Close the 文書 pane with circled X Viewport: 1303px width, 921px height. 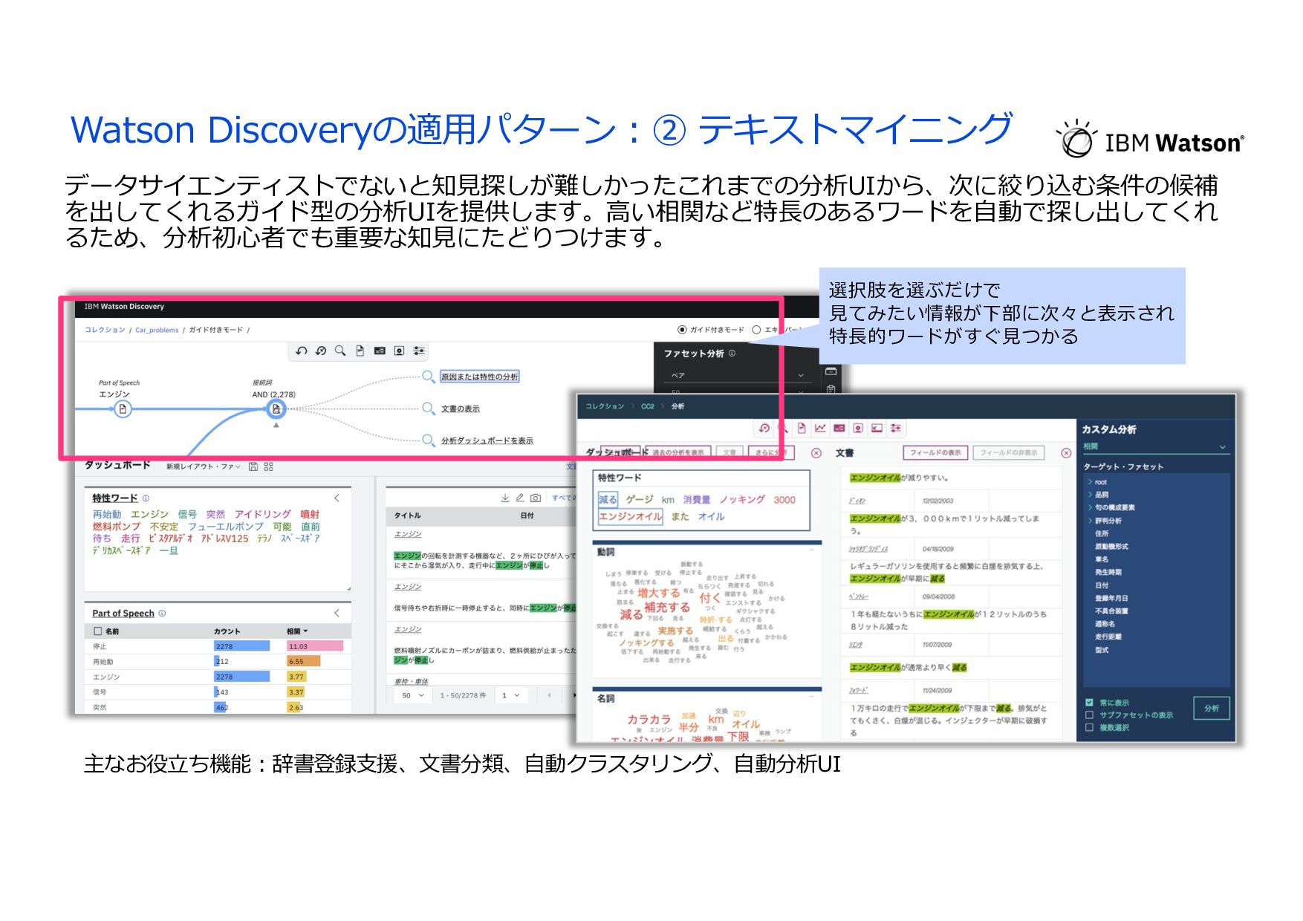[1066, 452]
